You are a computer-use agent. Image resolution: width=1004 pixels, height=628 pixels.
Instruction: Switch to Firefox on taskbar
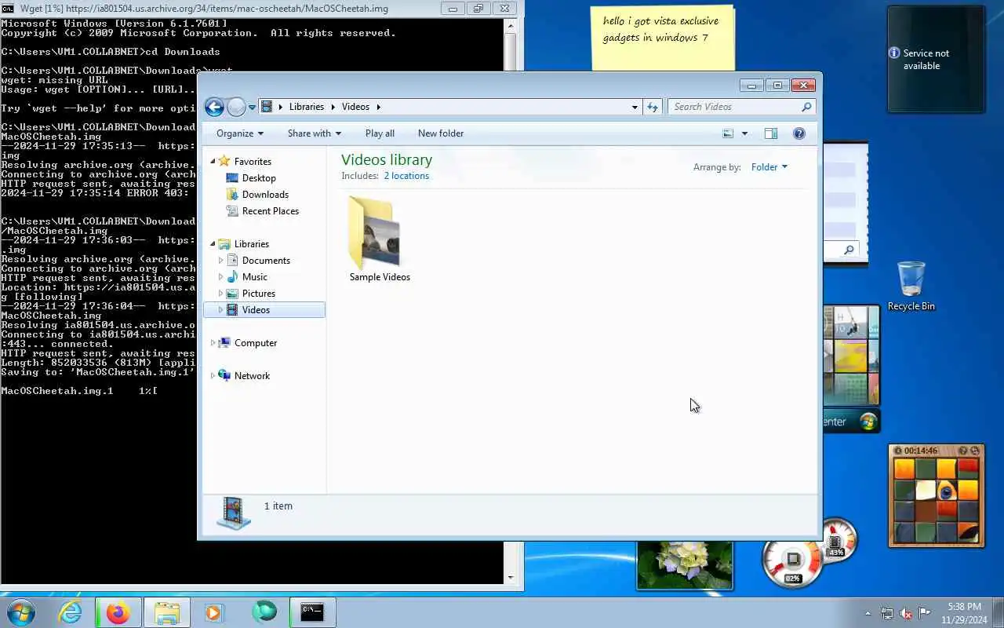click(118, 612)
